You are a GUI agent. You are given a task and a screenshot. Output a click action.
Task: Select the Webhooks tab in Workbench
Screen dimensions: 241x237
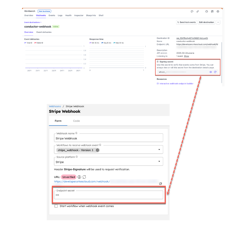point(41,15)
